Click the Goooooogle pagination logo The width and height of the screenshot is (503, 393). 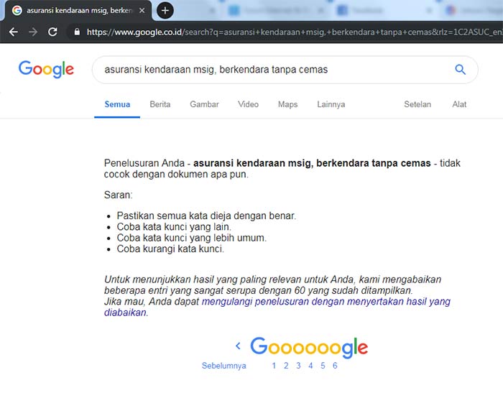point(309,347)
